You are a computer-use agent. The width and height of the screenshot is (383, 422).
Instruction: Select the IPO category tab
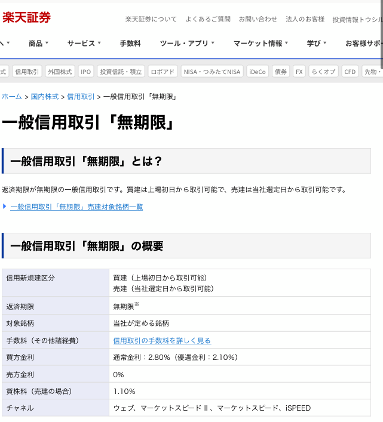85,72
